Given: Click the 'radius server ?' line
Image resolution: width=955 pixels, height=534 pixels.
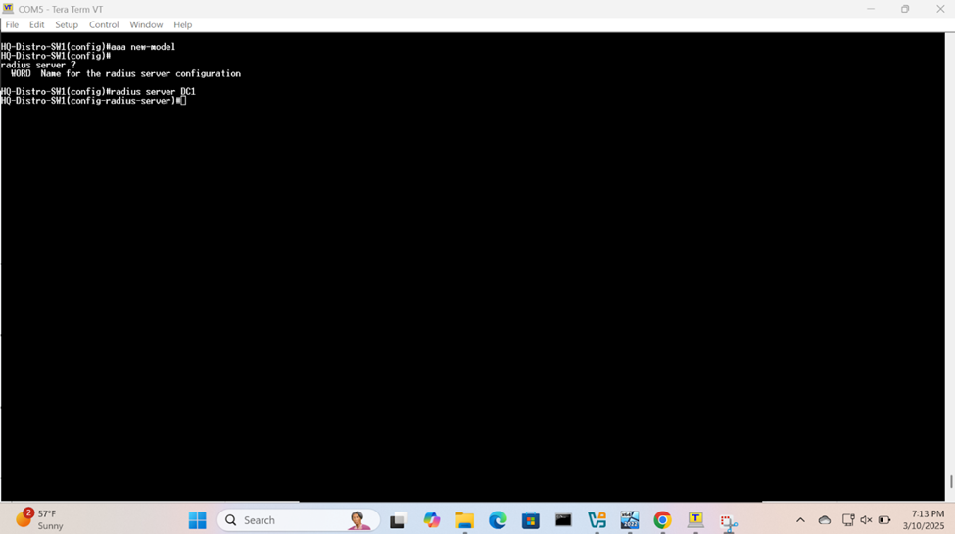Looking at the screenshot, I should (x=38, y=65).
